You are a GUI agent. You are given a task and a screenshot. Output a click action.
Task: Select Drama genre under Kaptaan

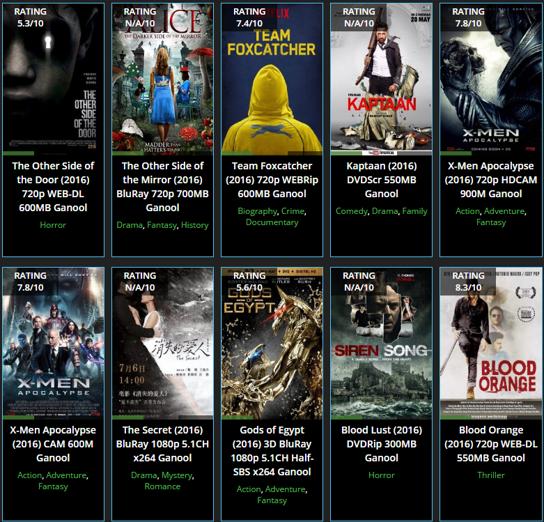tap(384, 211)
